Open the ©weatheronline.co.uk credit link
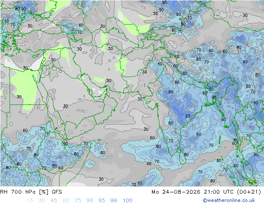The height and width of the screenshot is (204, 264). pos(229,200)
